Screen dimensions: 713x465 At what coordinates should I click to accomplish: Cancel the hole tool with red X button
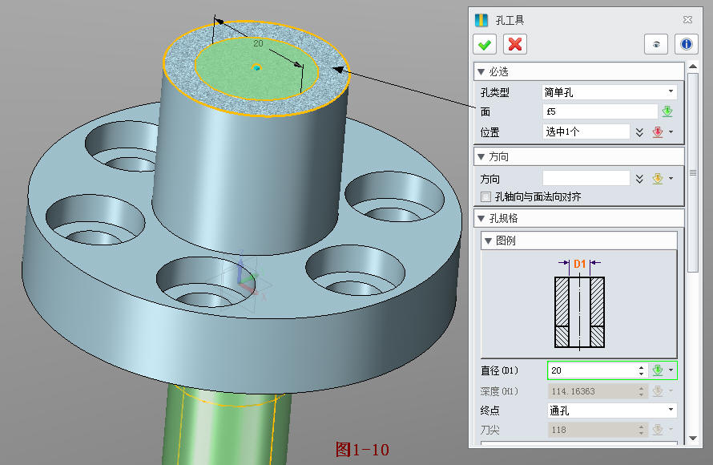pyautogui.click(x=514, y=44)
